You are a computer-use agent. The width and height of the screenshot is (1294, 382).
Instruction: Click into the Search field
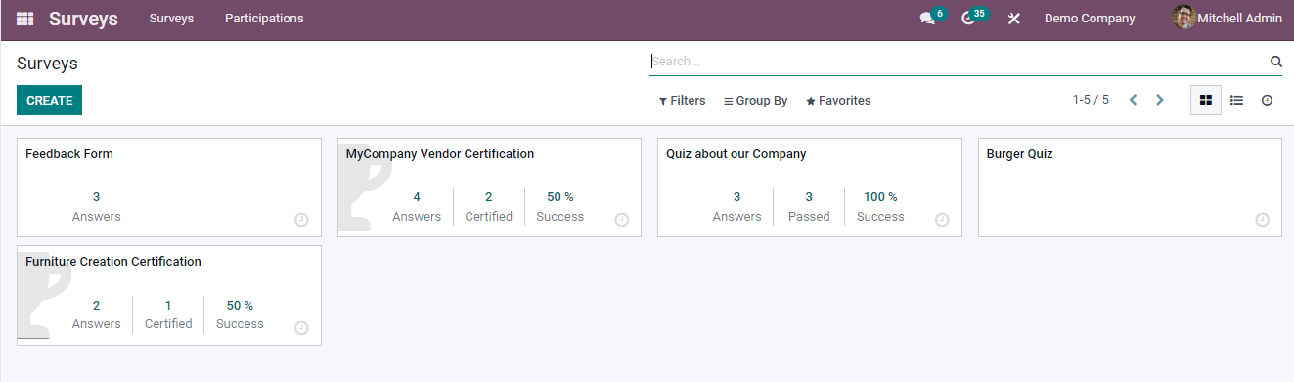(x=959, y=61)
